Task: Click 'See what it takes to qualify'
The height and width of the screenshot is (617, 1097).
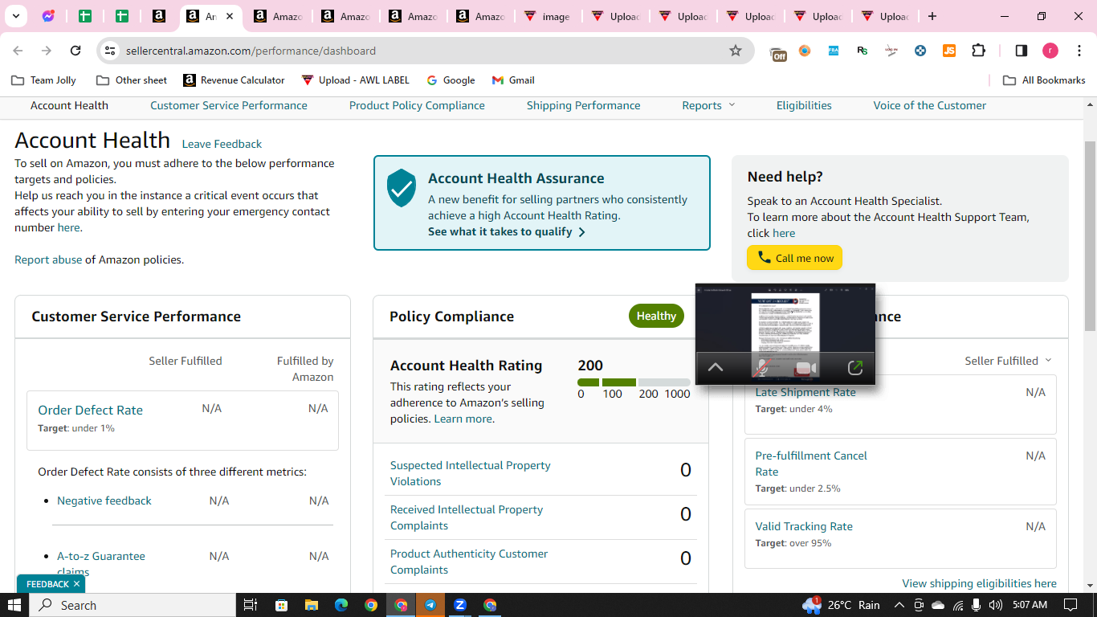Action: (x=507, y=231)
